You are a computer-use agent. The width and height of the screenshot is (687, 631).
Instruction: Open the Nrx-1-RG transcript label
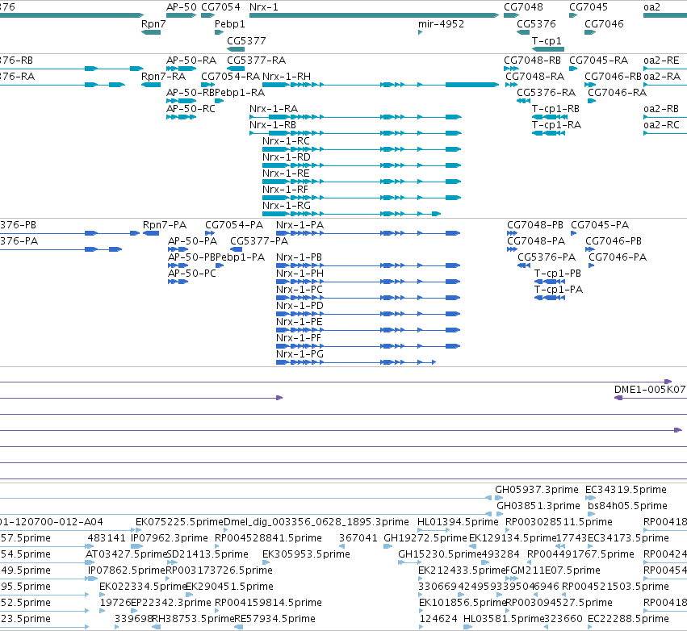pyautogui.click(x=287, y=206)
